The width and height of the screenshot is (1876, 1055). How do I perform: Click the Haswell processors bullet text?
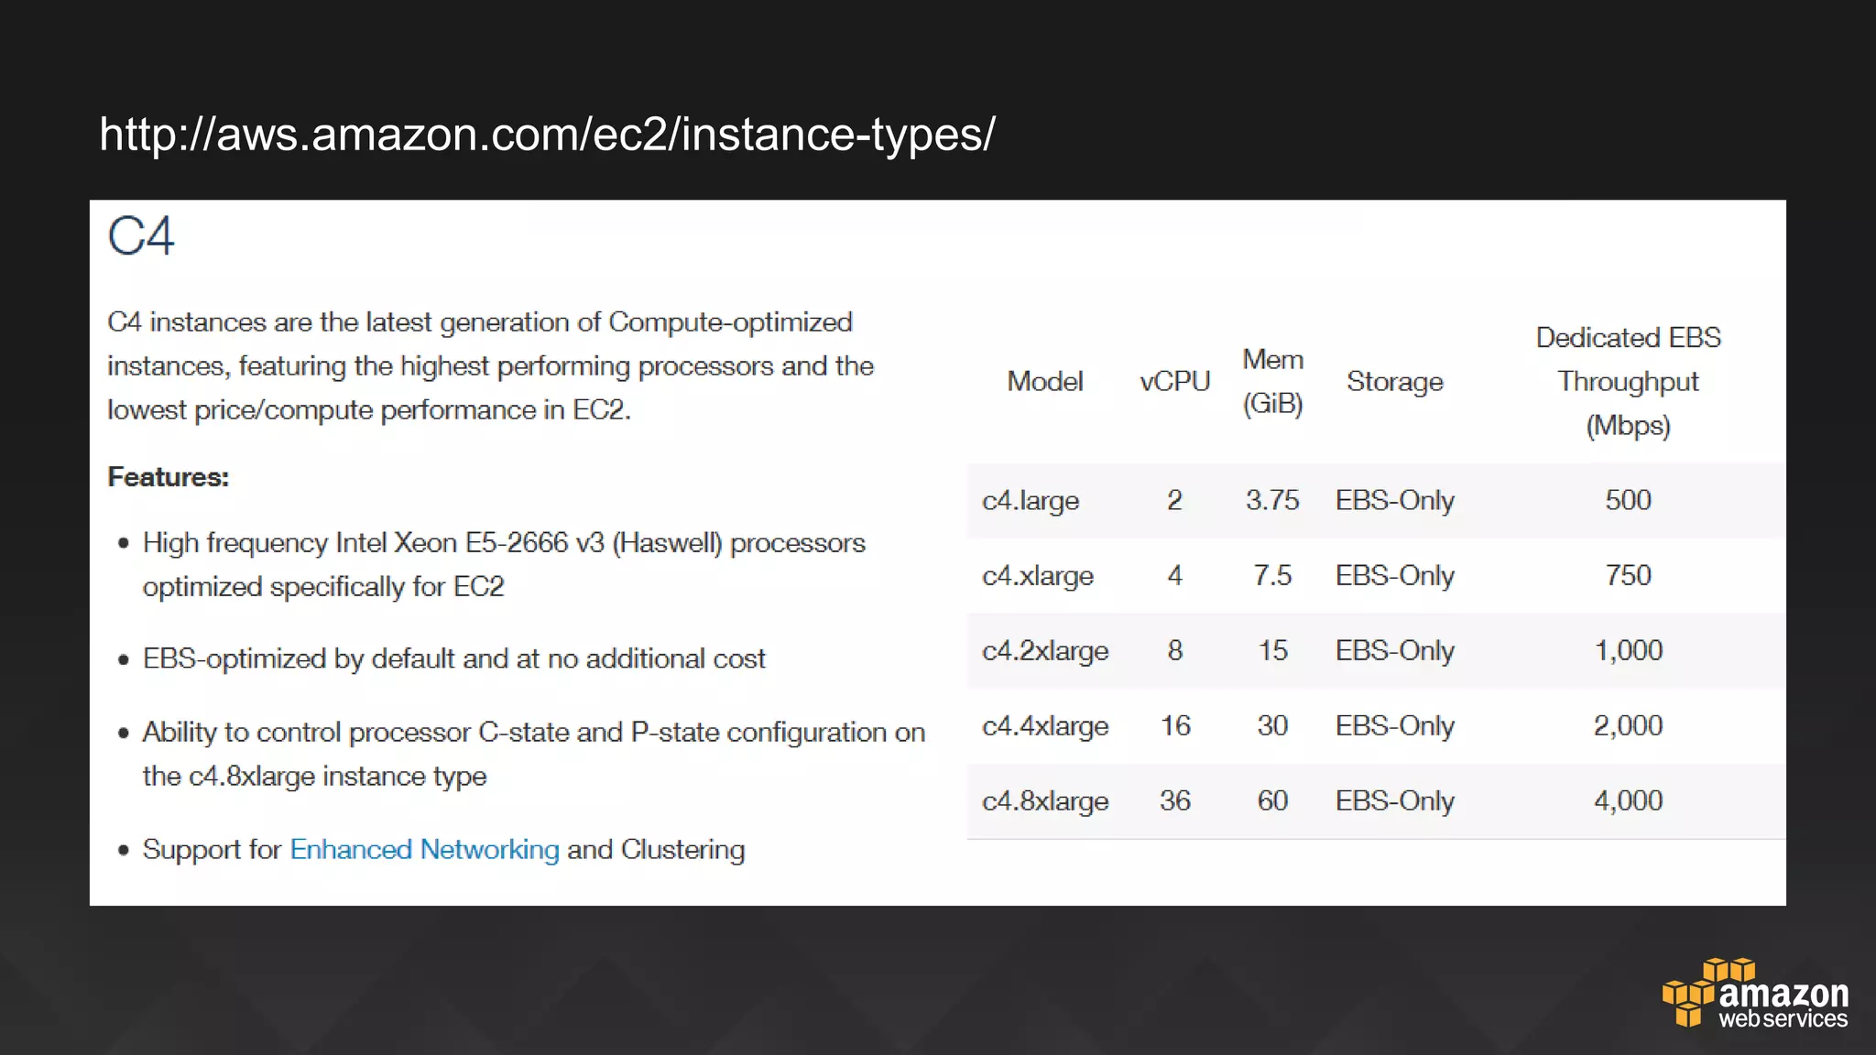pyautogui.click(x=503, y=544)
